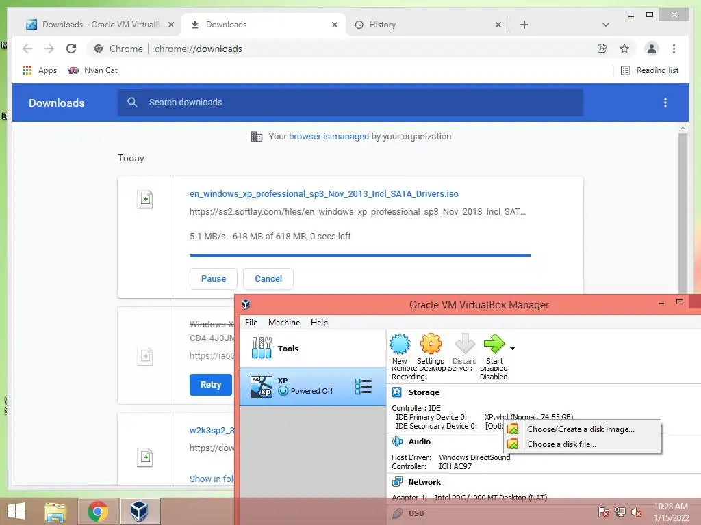Screen dimensions: 701x525
Task: Choose the 'Choose/Create a disk image...' option
Action: point(582,429)
